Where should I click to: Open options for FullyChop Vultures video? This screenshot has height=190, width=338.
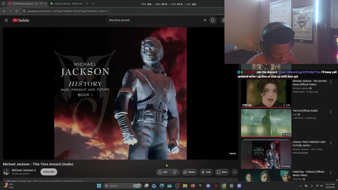pos(331,173)
